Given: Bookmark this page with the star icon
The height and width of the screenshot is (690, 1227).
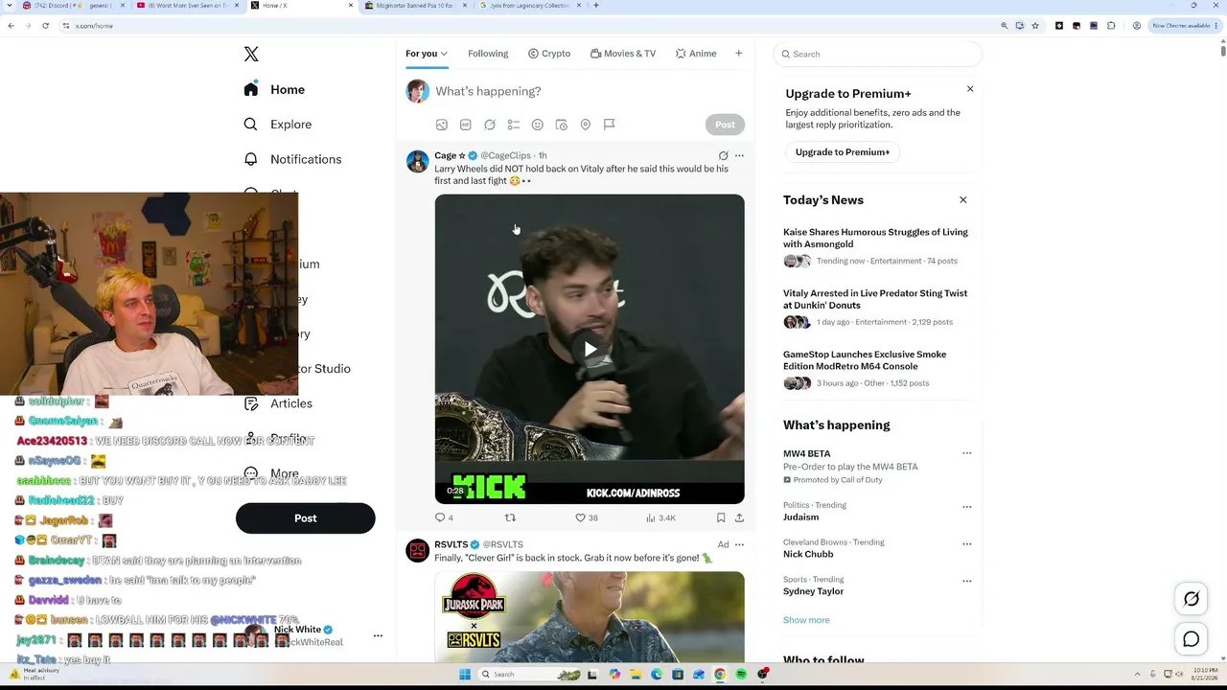Looking at the screenshot, I should 1035,26.
